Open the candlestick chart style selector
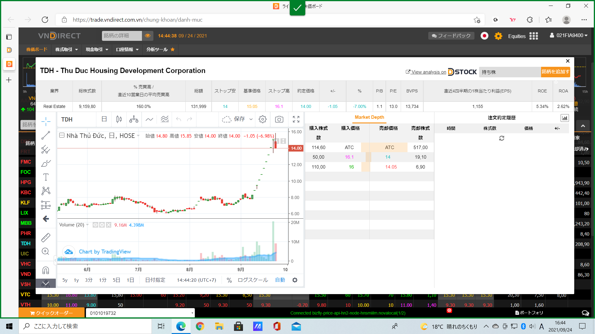Image resolution: width=595 pixels, height=334 pixels. coord(119,119)
